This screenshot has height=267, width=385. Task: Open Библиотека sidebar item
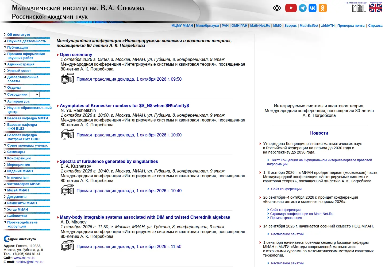tap(17, 216)
